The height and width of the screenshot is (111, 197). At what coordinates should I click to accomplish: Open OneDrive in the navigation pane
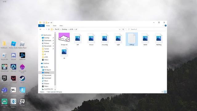coord(45,64)
